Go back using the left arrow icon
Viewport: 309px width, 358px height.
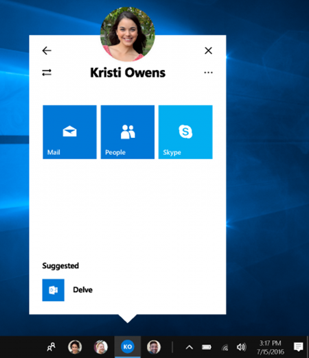(x=47, y=51)
